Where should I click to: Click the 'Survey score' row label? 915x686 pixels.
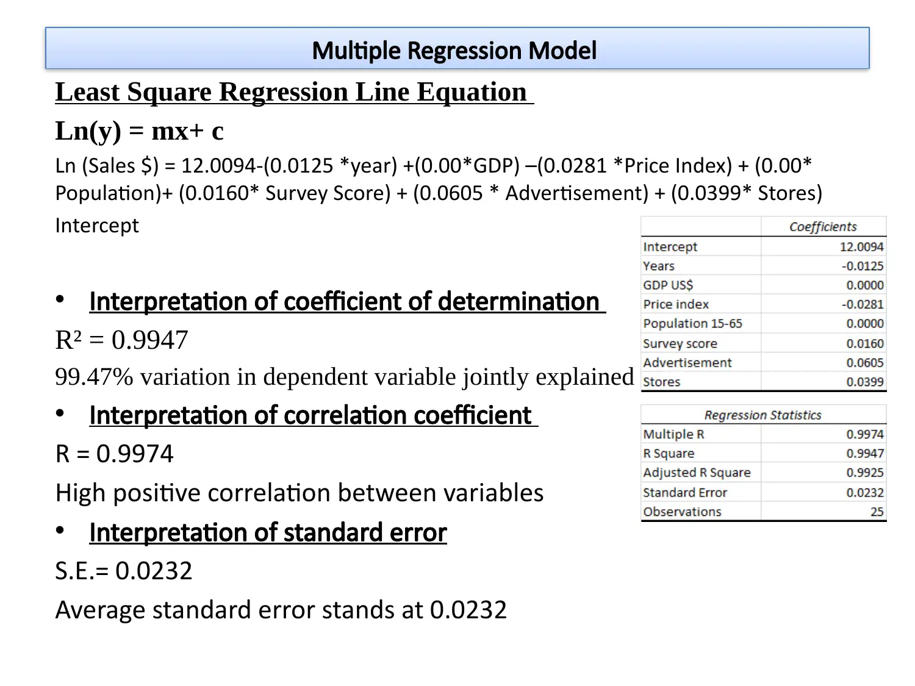680,344
